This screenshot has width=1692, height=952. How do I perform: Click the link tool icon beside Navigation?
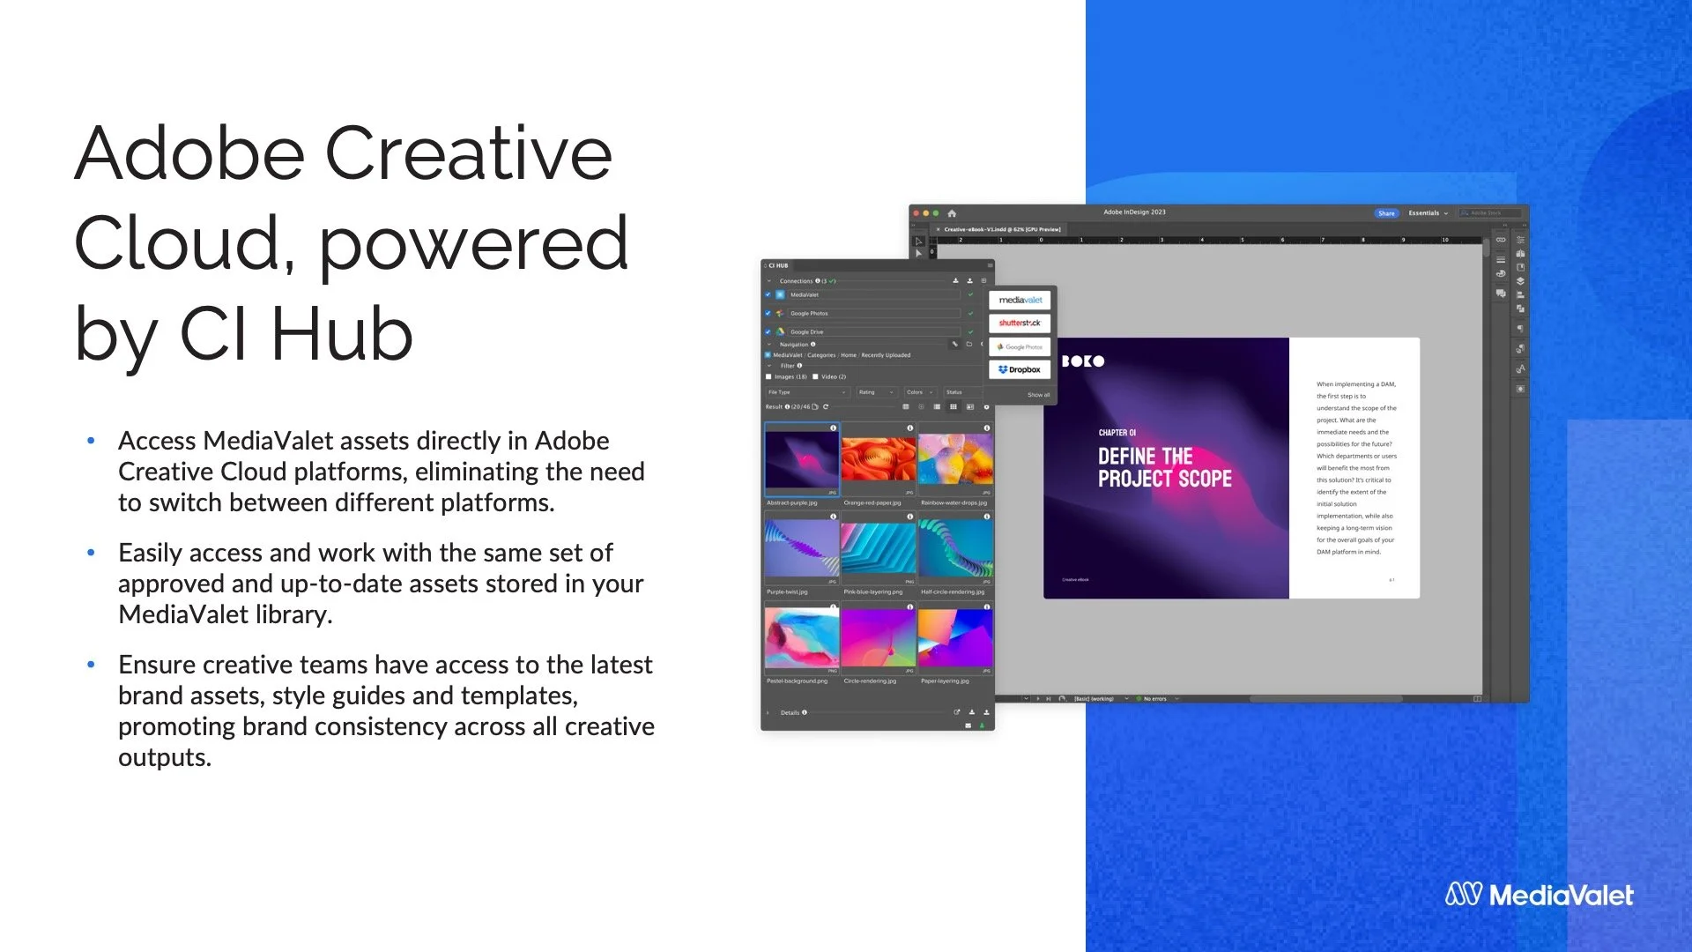pos(954,345)
